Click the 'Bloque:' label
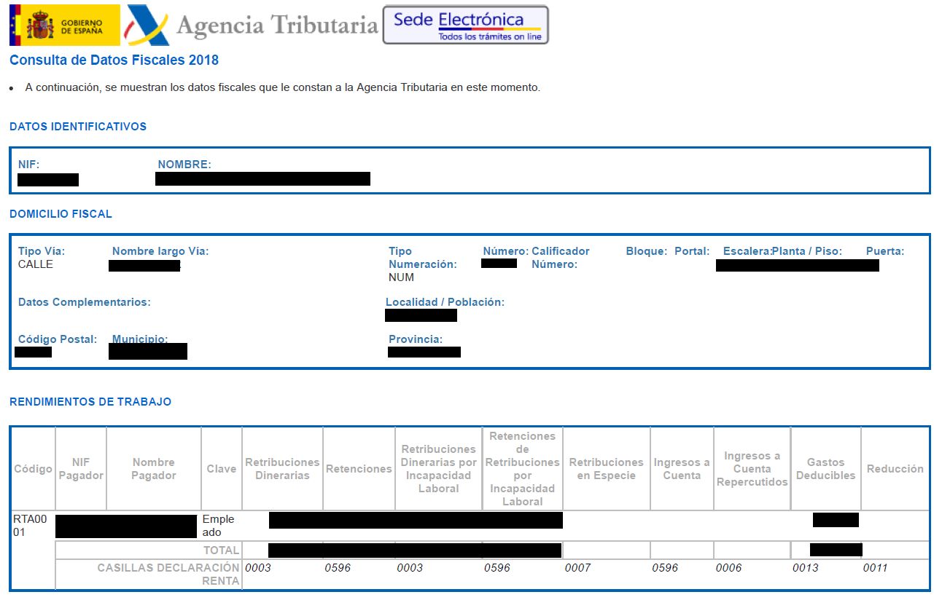This screenshot has width=942, height=600. (x=647, y=251)
